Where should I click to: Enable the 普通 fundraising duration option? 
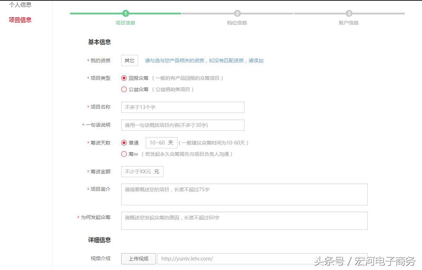124,143
